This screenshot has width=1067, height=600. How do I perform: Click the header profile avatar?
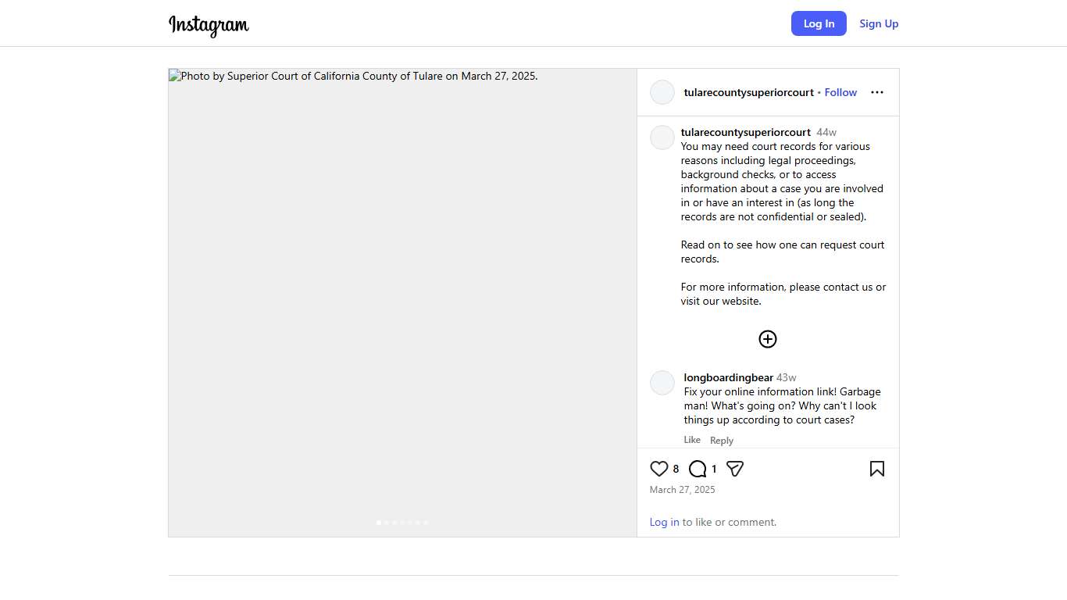pyautogui.click(x=662, y=92)
